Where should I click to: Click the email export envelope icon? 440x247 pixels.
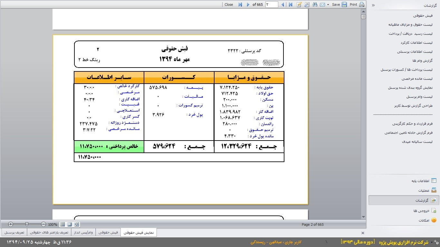[x=322, y=5]
